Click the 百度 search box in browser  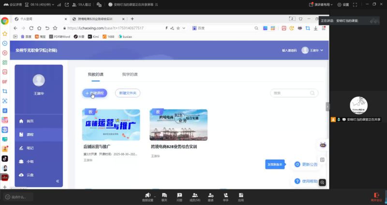click(x=223, y=28)
